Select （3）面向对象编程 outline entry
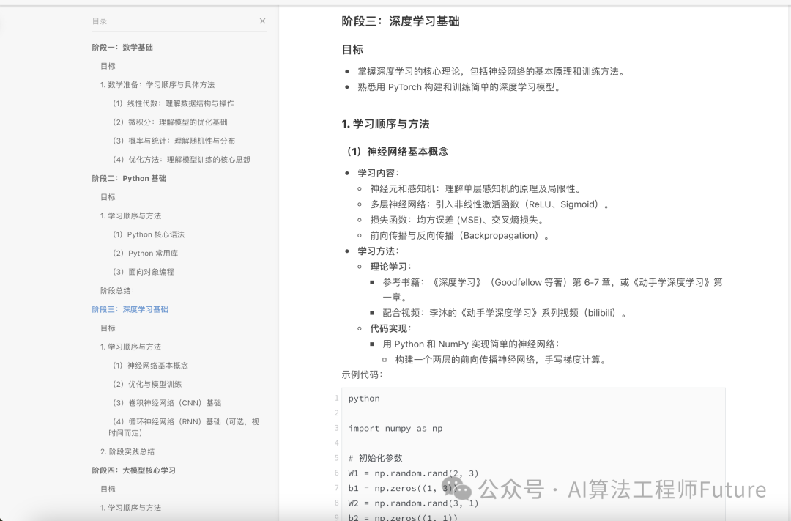This screenshot has height=521, width=791. tap(142, 272)
